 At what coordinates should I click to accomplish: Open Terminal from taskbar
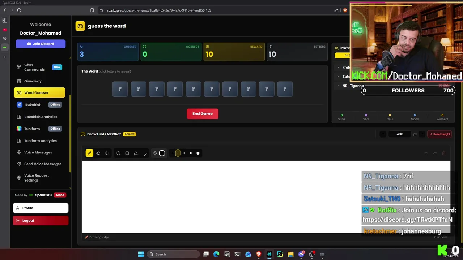pos(237,254)
